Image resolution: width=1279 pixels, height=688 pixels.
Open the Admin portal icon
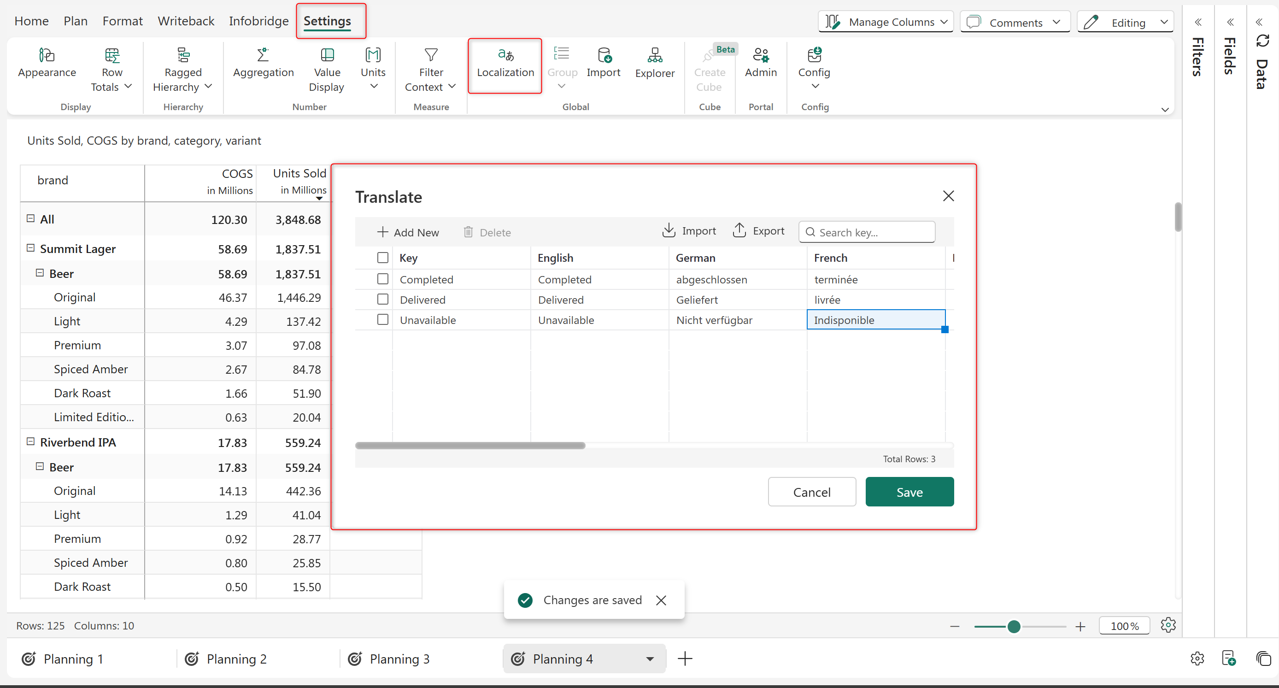tap(760, 55)
